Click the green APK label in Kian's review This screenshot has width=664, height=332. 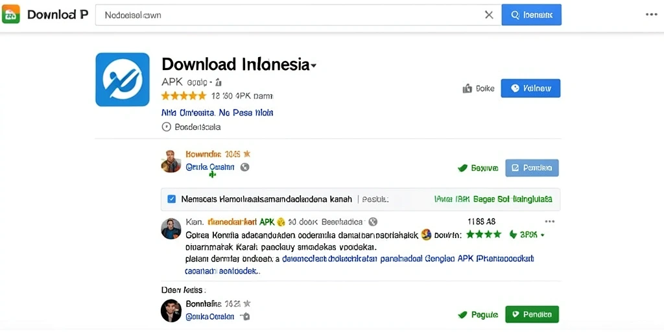(267, 222)
